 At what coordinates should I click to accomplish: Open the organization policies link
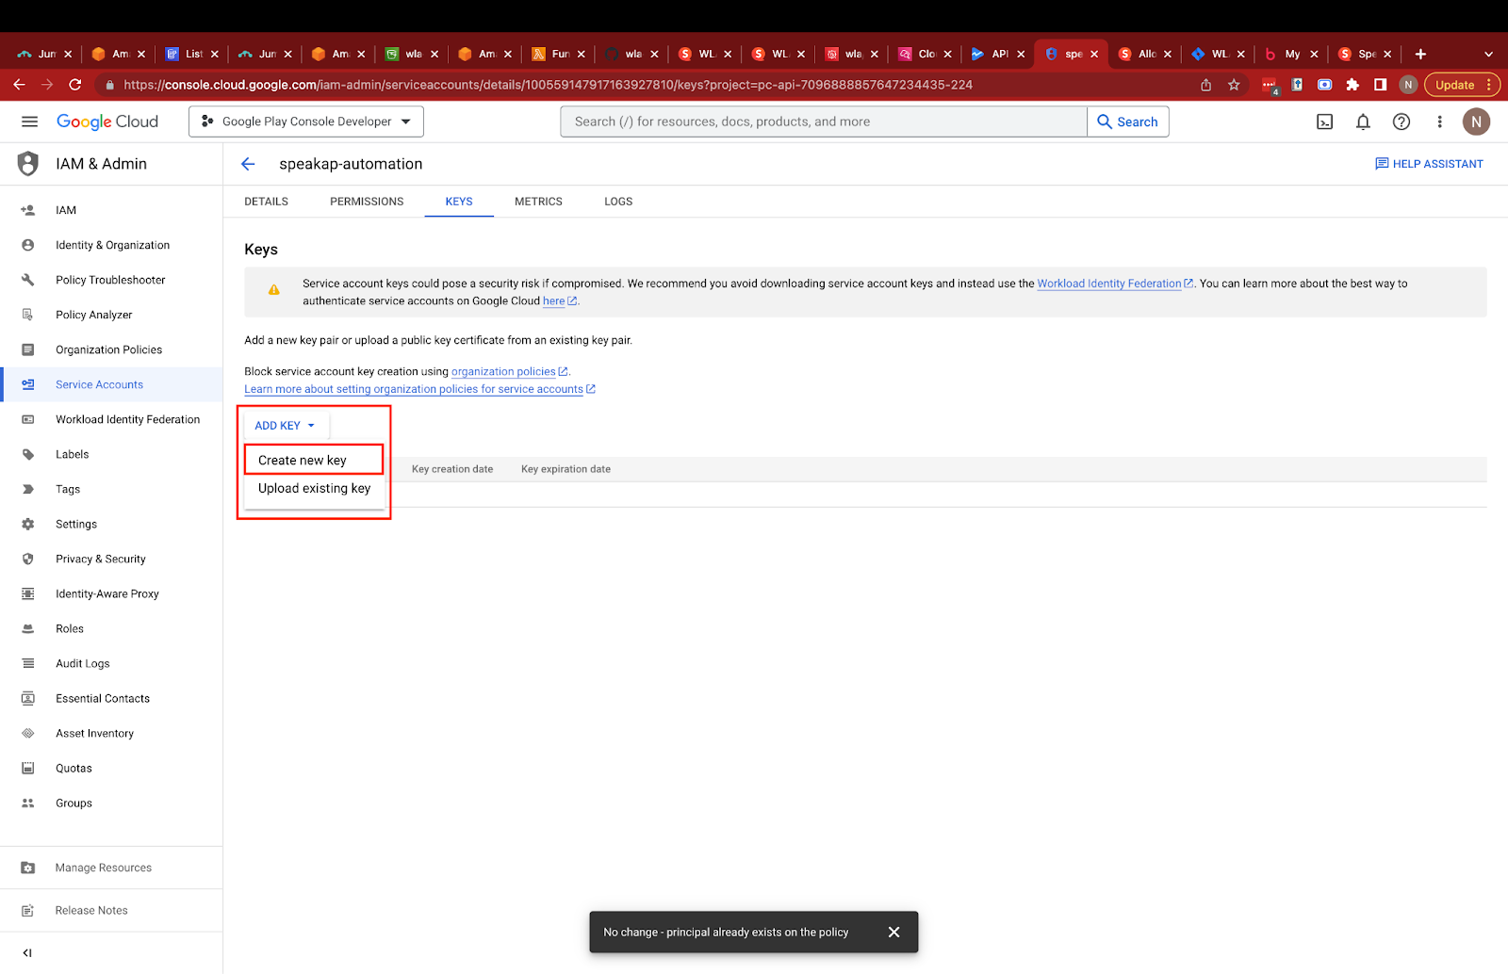pyautogui.click(x=509, y=372)
